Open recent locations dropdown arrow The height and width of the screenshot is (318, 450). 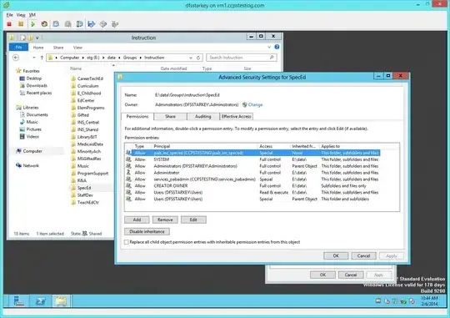[34, 58]
